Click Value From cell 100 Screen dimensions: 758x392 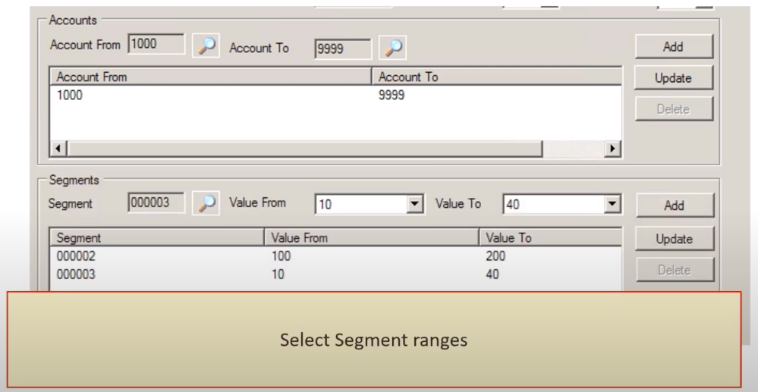[281, 256]
